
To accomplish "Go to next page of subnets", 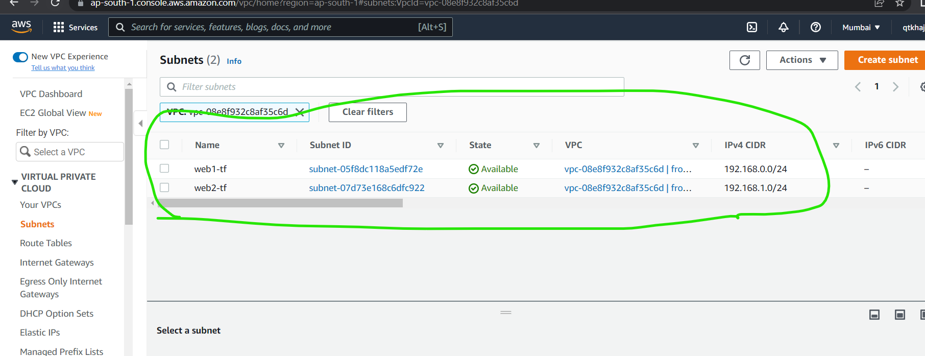I will (x=895, y=87).
